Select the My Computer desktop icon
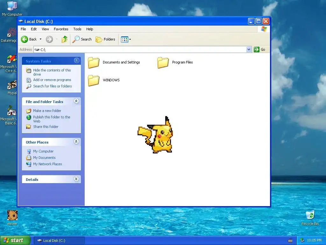Screen dimensions: 326x245 coord(12,6)
